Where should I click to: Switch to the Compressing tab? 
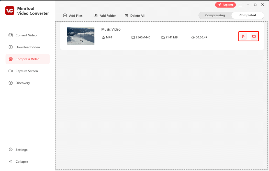(215, 15)
